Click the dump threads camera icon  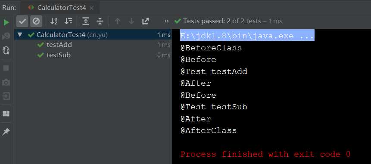[6, 82]
